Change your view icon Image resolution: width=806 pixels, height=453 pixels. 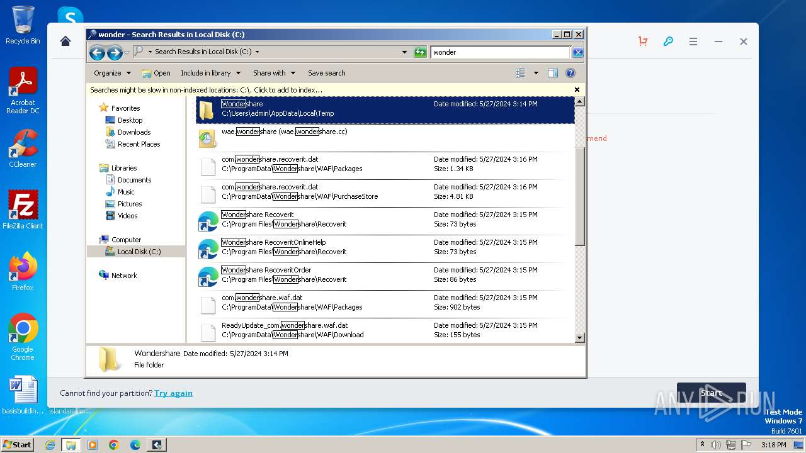(521, 73)
